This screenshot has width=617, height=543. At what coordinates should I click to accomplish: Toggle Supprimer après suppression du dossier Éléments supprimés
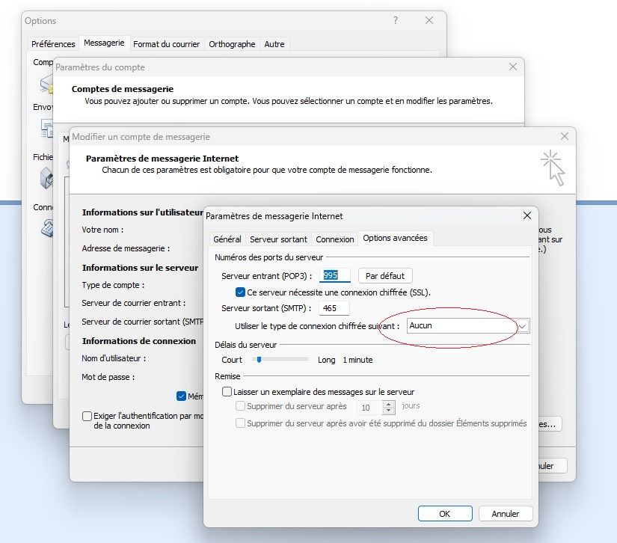coord(240,423)
